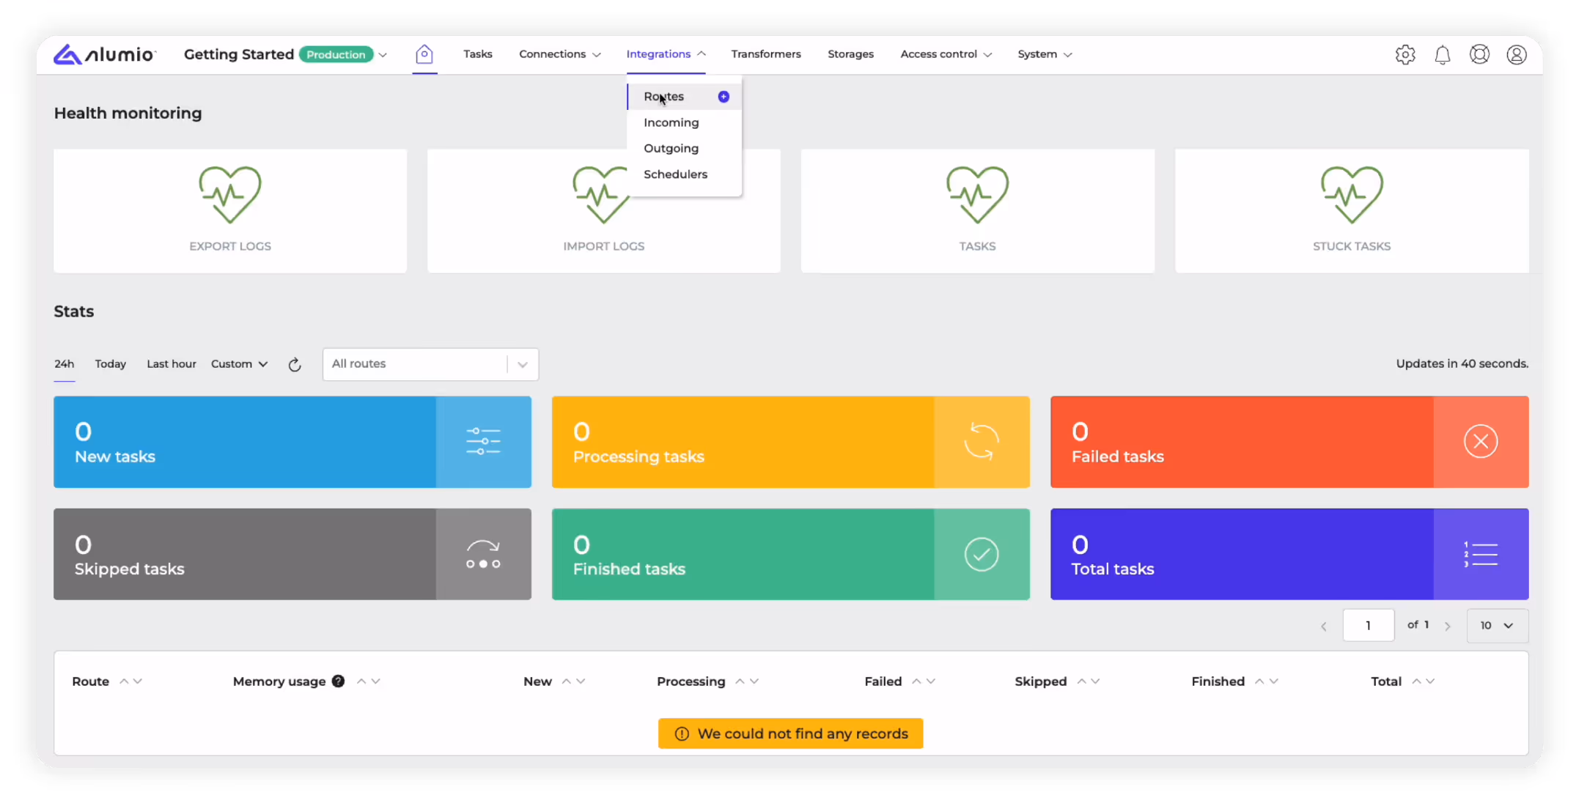Open the Custom time range dropdown

tap(239, 364)
